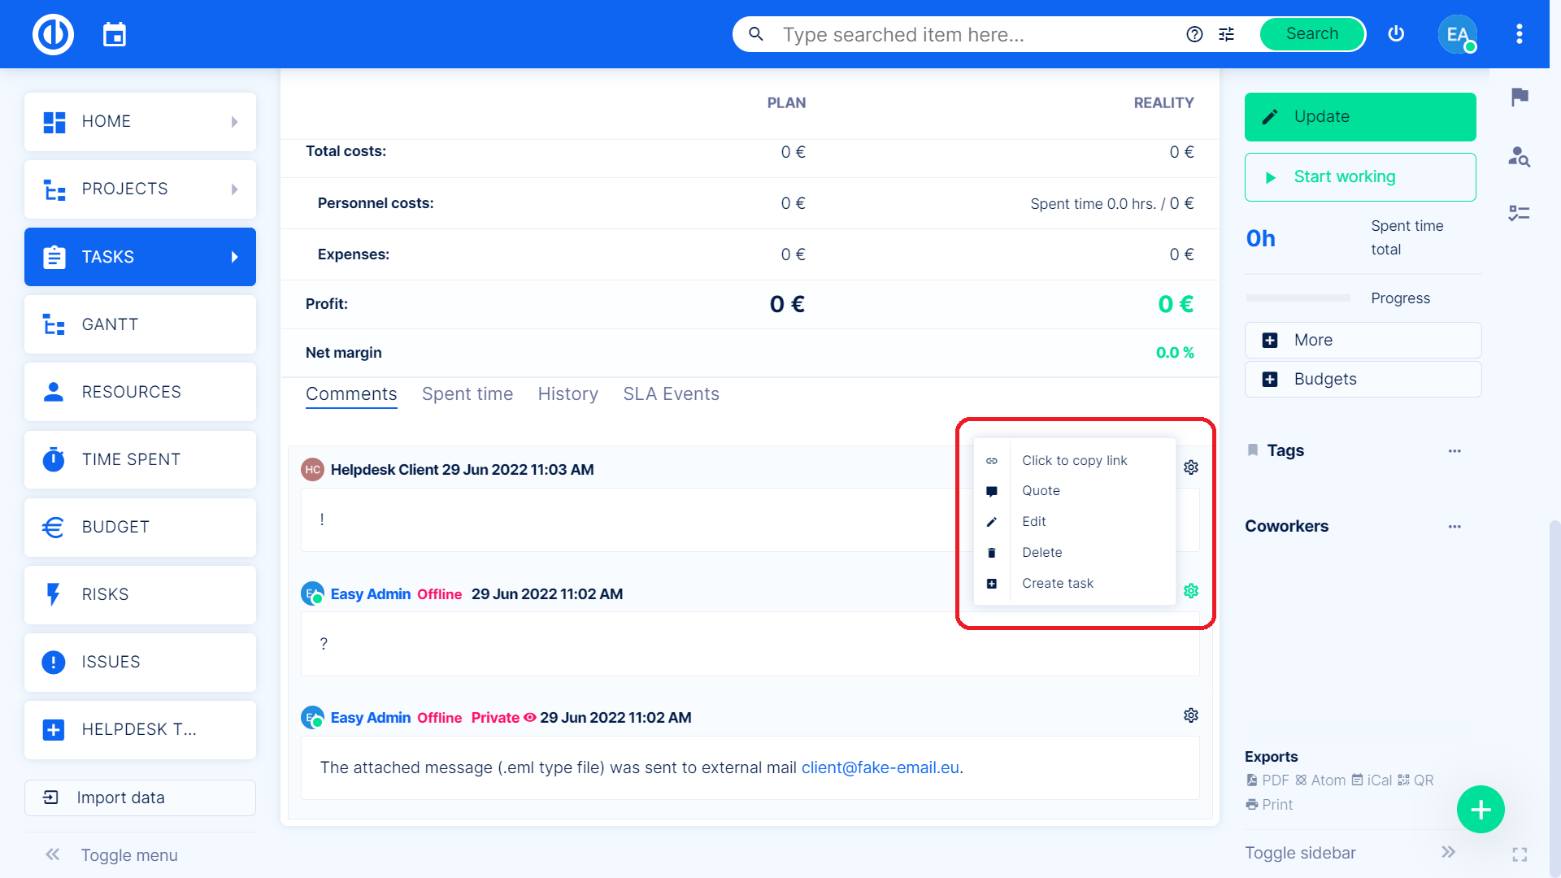This screenshot has width=1561, height=878.
Task: Open GANTT in the sidebar
Action: [x=140, y=324]
